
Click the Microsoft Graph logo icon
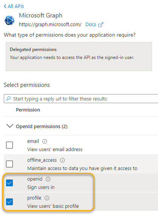pos(9,20)
